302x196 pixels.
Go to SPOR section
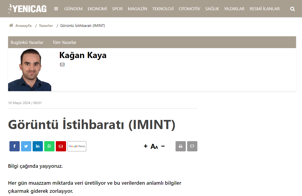tap(118, 9)
